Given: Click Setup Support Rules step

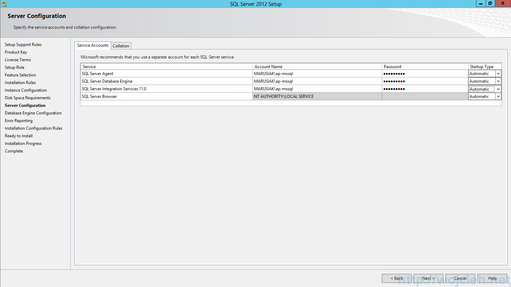Looking at the screenshot, I should [x=23, y=45].
